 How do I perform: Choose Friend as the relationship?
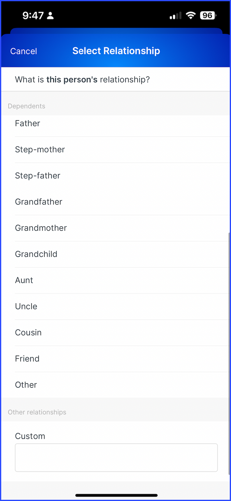coord(116,359)
